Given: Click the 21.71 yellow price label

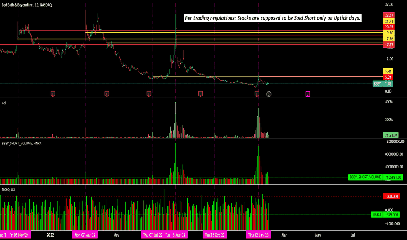Looking at the screenshot, I should point(389,21).
